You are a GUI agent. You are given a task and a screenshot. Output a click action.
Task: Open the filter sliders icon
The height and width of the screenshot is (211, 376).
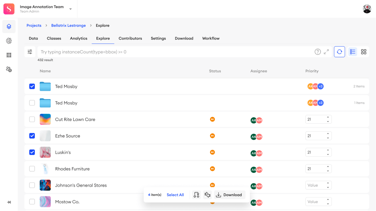pos(30,52)
